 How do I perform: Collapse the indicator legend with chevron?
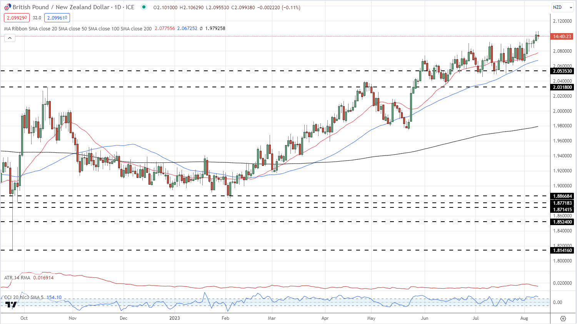pyautogui.click(x=10, y=38)
